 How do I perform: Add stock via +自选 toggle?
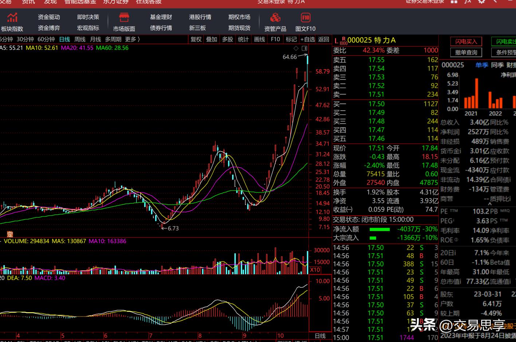(308, 39)
